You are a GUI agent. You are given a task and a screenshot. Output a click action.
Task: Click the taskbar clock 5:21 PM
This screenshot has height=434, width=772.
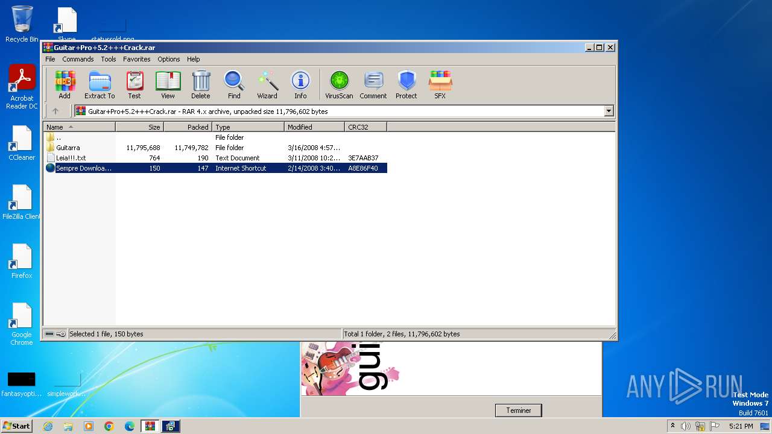tap(741, 426)
